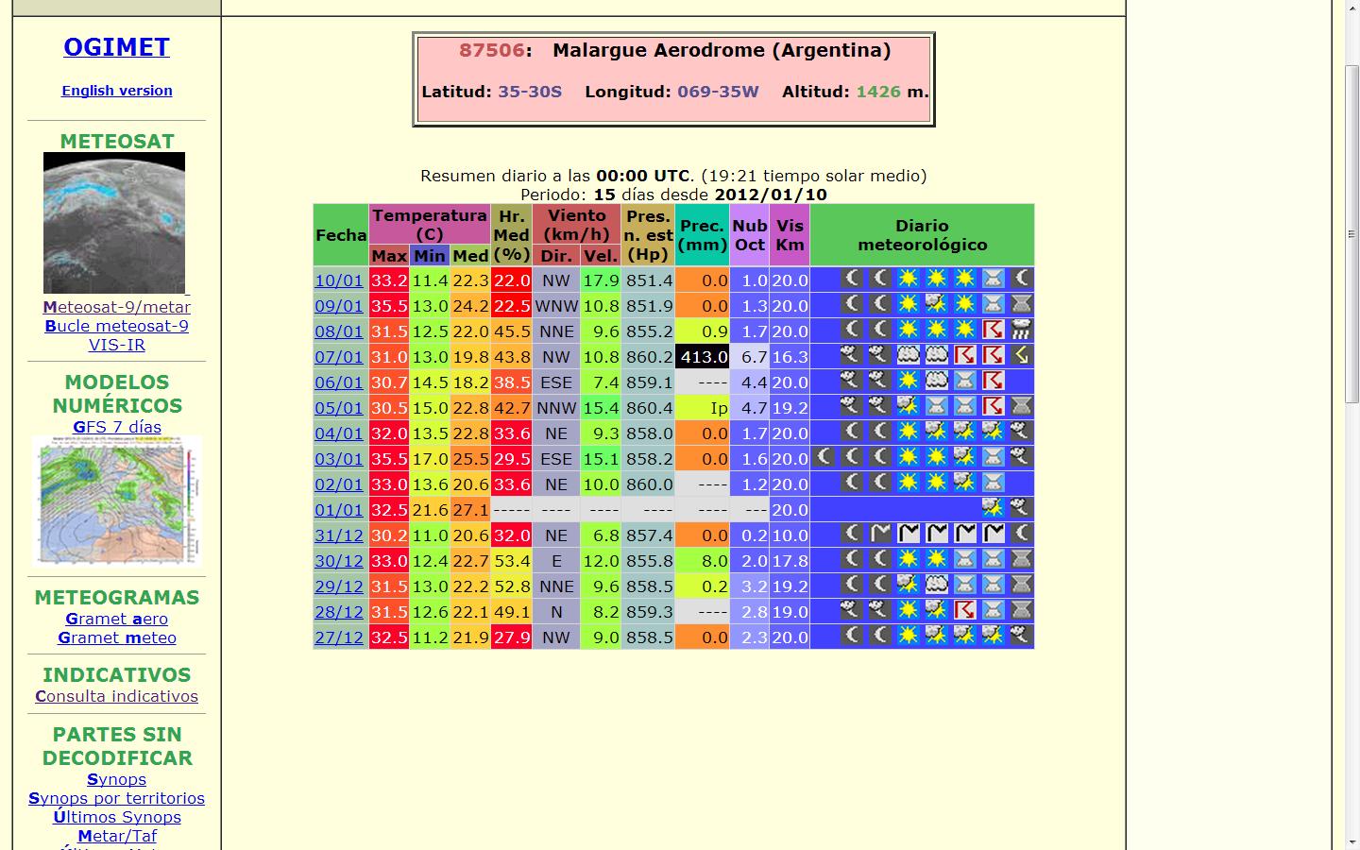Click the anvil cloud icon in the 10/01 row
The image size is (1360, 850).
(993, 279)
